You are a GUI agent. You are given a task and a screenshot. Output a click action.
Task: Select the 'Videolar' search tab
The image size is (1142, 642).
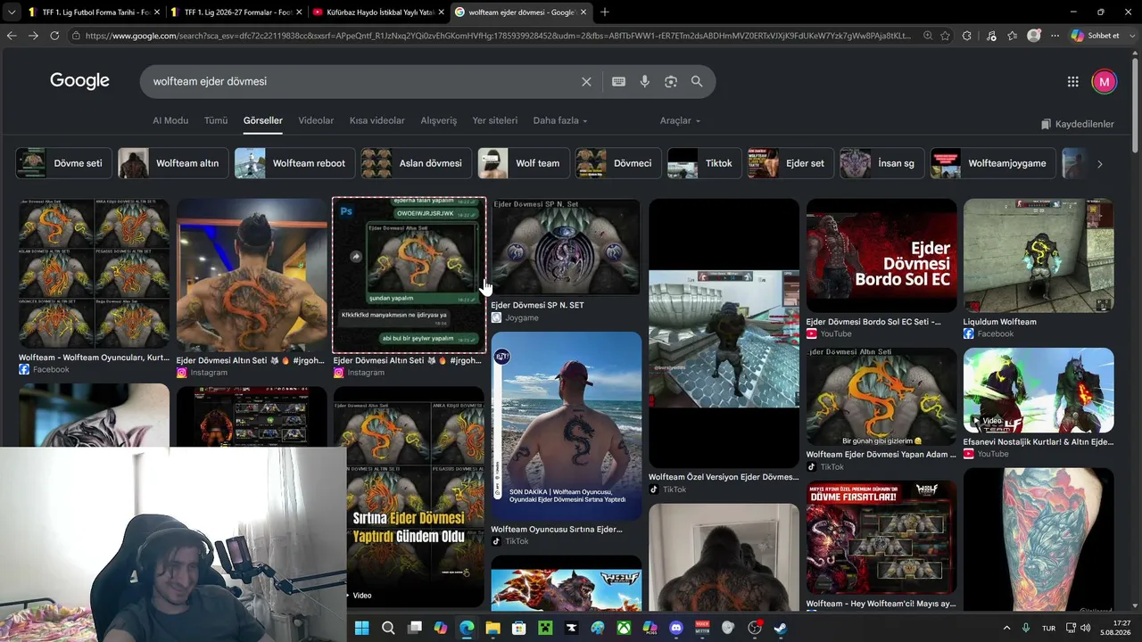[x=316, y=120]
